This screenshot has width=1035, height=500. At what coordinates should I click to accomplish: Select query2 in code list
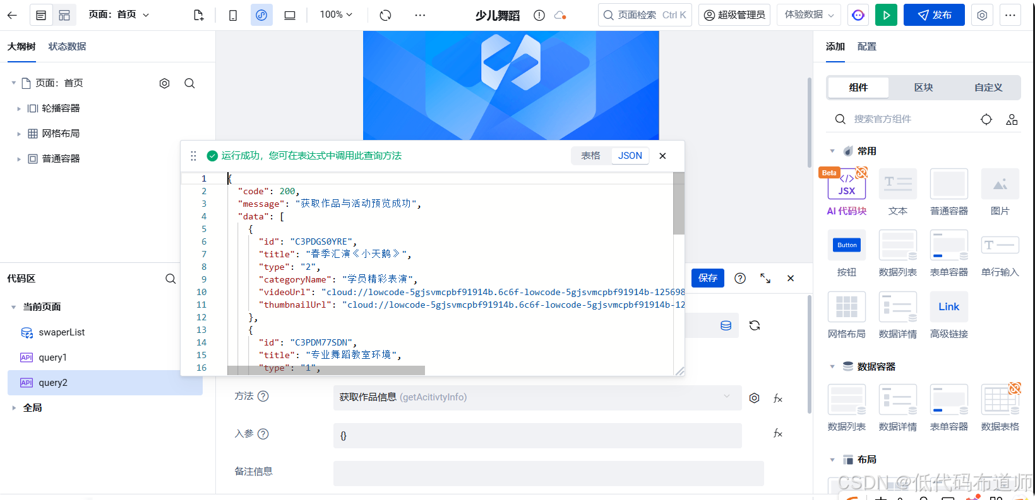coord(105,383)
